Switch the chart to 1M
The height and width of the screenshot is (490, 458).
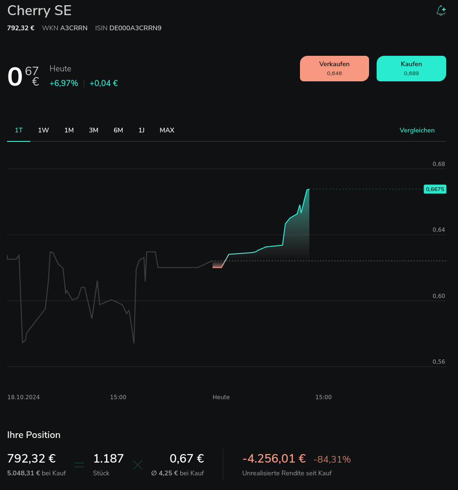[69, 131]
